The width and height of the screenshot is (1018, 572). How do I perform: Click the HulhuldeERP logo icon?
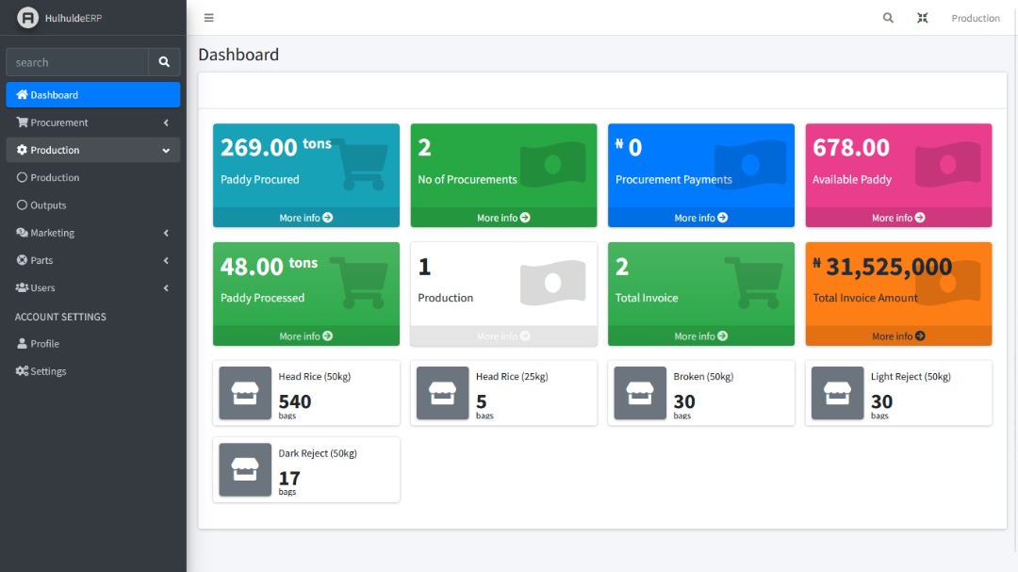(x=28, y=18)
